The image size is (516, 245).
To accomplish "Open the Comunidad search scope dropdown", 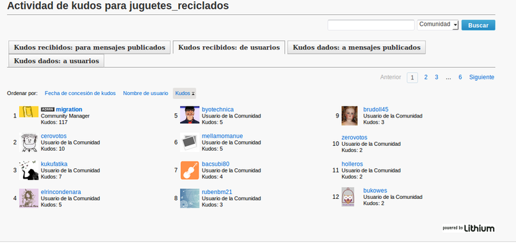I will pyautogui.click(x=438, y=25).
